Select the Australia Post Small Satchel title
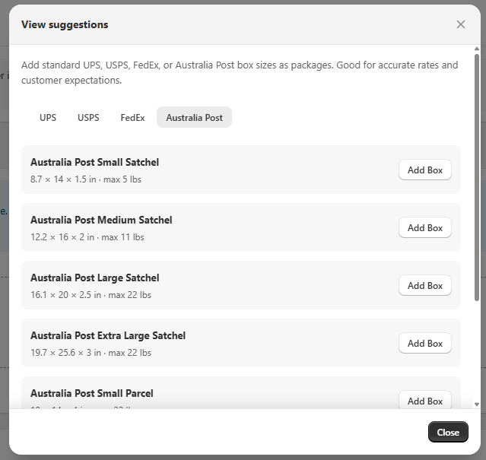Screen dimensions: 486x460 point(94,162)
